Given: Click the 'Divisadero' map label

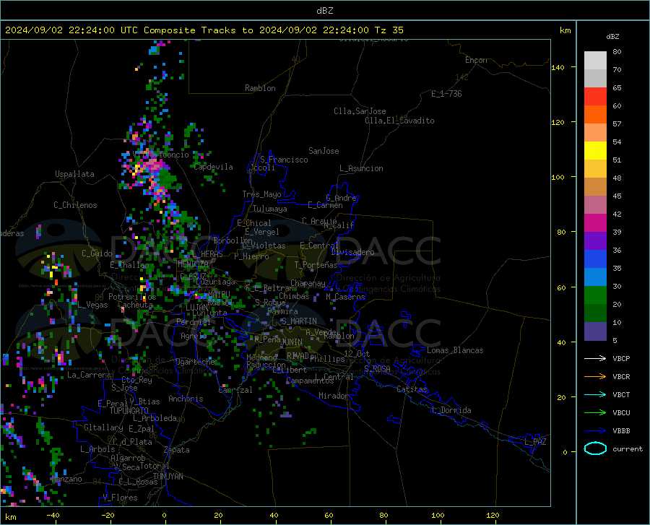Looking at the screenshot, I should click(x=352, y=252).
